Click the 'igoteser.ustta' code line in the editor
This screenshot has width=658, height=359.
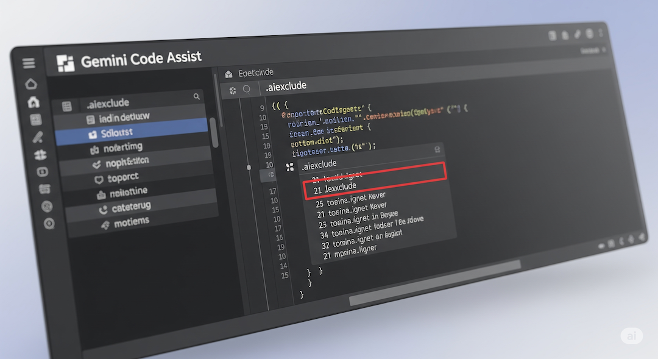(334, 149)
